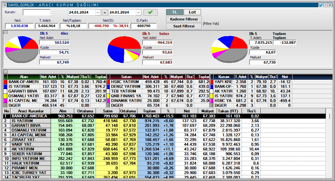This screenshot has height=181, width=335.
Task: Sort main table by Takas (RT) column
Action: tap(229, 111)
